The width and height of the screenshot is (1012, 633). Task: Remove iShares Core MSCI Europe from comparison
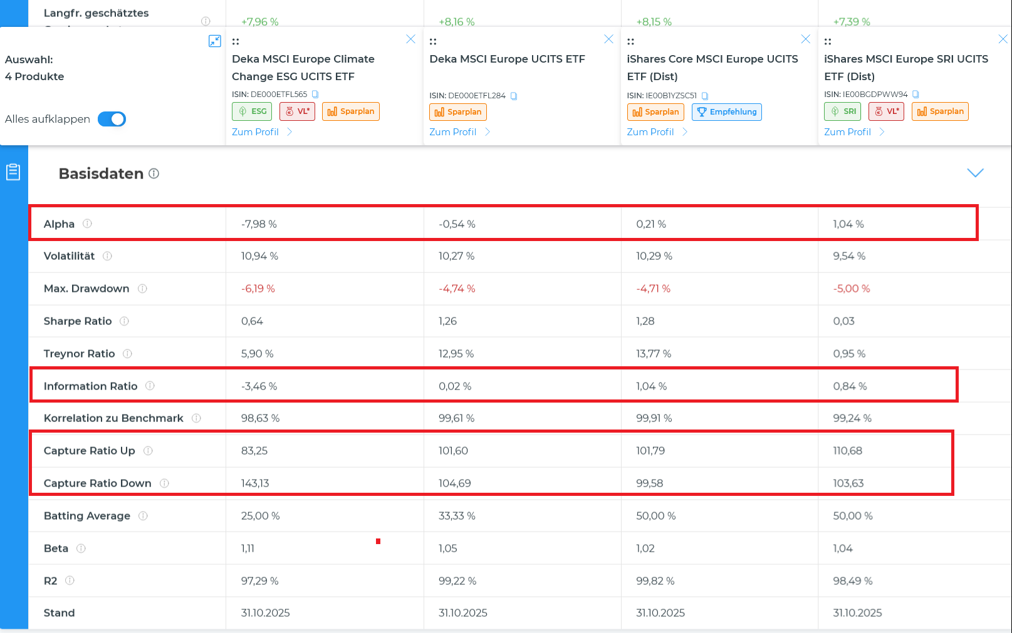point(805,39)
